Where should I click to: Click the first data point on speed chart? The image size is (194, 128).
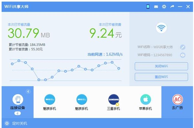[x=12, y=64]
